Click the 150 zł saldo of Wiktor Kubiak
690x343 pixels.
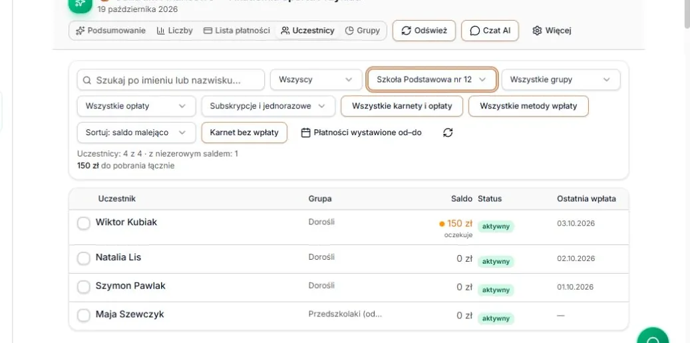460,223
